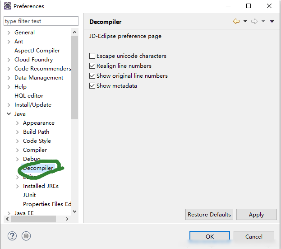Click the Apply button
Viewport: 281px width, 249px height.
click(x=256, y=215)
